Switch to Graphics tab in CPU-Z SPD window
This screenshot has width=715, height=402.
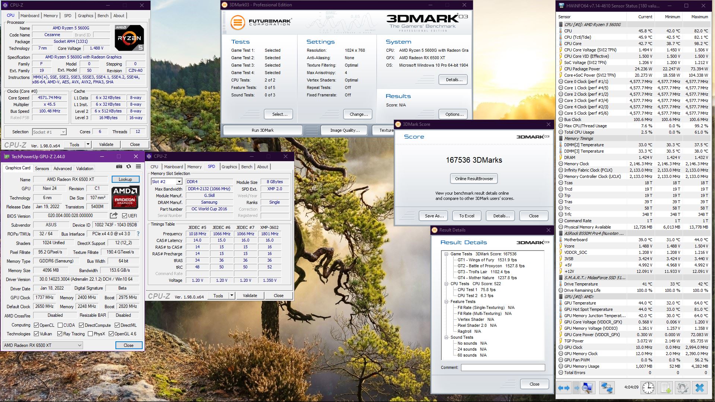pos(229,167)
